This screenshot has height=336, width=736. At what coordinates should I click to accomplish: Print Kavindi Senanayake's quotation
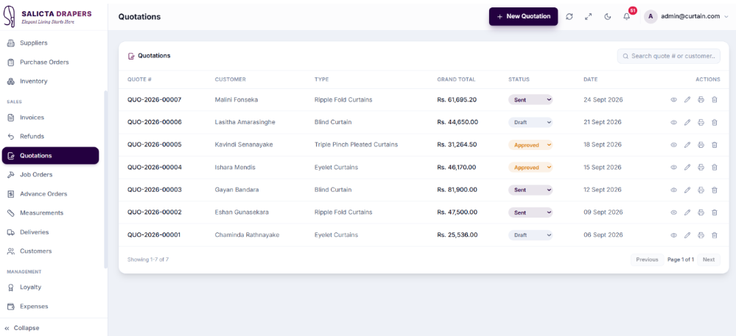pyautogui.click(x=701, y=145)
